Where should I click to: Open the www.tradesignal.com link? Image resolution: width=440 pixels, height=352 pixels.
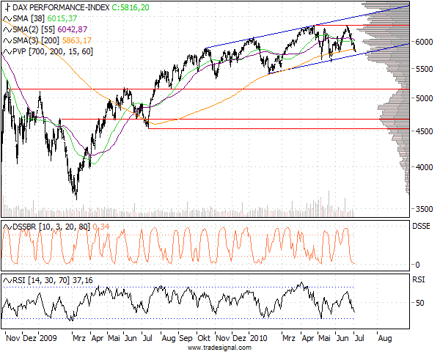(219, 348)
